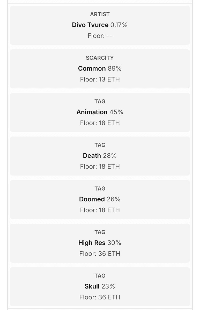Select the Death tag card

point(100,156)
